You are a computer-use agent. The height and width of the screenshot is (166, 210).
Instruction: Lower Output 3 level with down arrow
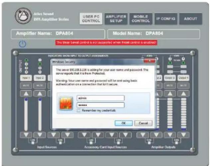click(170, 135)
